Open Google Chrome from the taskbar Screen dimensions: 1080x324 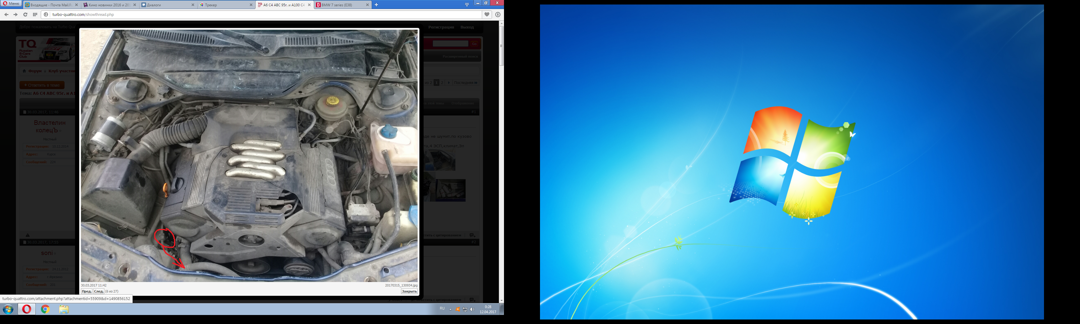(x=45, y=309)
